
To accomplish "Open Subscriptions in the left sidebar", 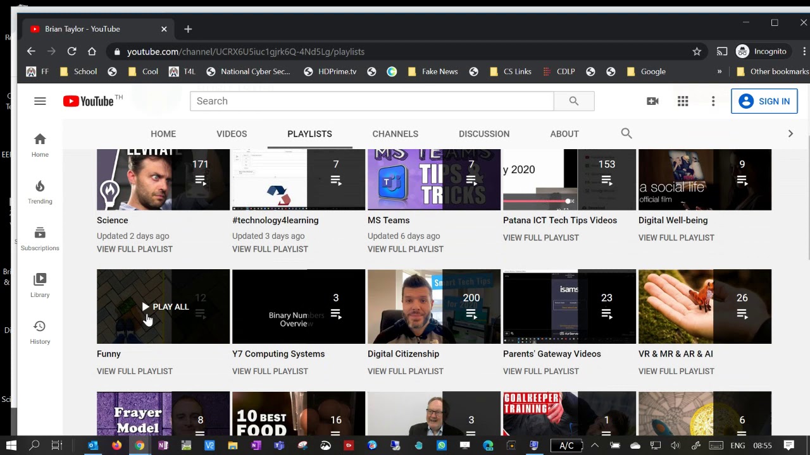I will 40,238.
